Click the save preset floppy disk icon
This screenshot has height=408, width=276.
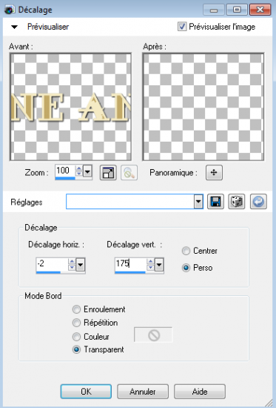pos(215,202)
